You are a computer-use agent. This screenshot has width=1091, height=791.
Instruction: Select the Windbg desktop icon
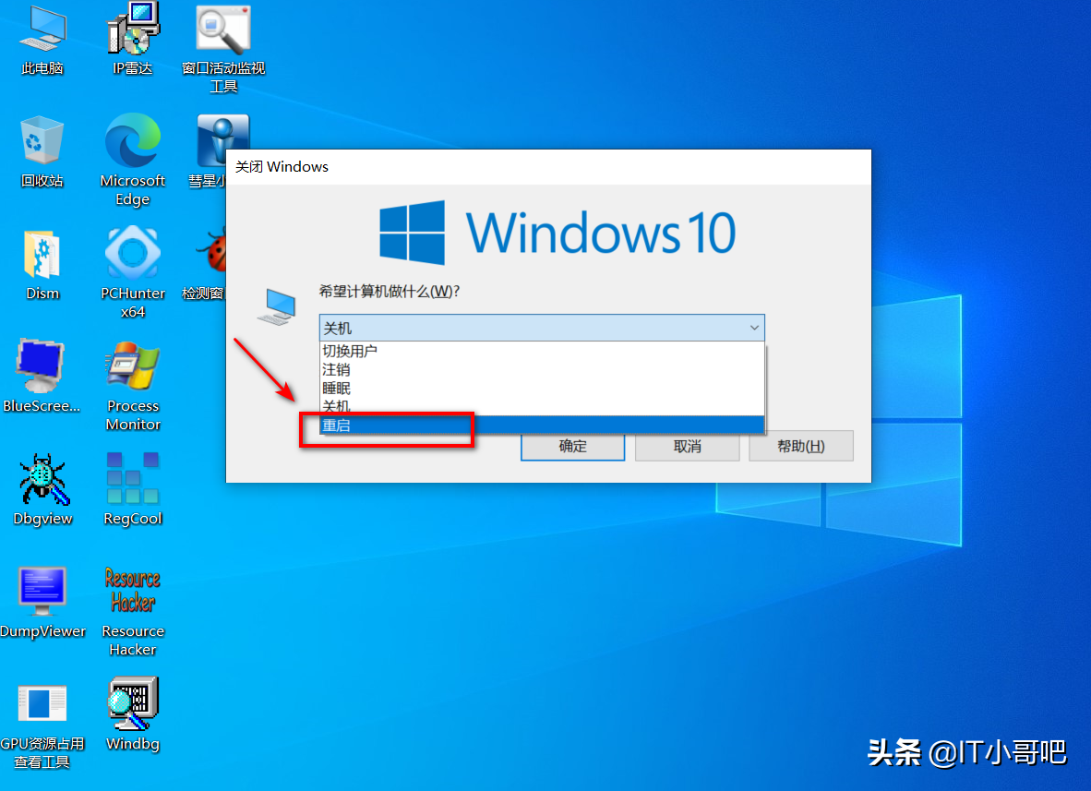tap(132, 713)
